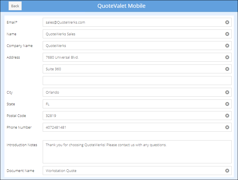Clear the Email field with its X icon
The image size is (238, 180).
click(x=227, y=22)
